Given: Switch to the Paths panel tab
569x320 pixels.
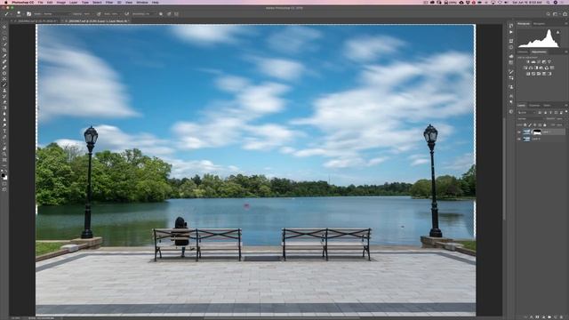Looking at the screenshot, I should pyautogui.click(x=547, y=105).
